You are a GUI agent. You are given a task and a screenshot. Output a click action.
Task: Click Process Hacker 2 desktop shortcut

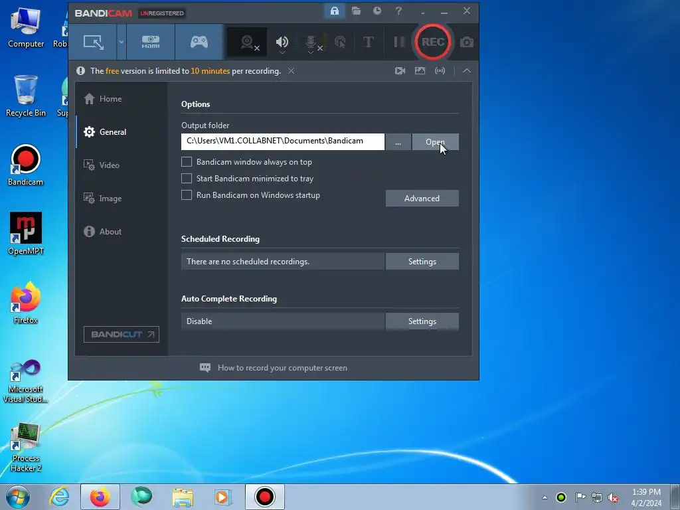[26, 448]
